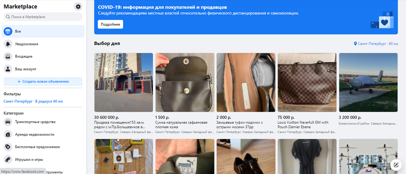
Task: Open Puma clothing listing thumbnail
Action: pos(185,156)
